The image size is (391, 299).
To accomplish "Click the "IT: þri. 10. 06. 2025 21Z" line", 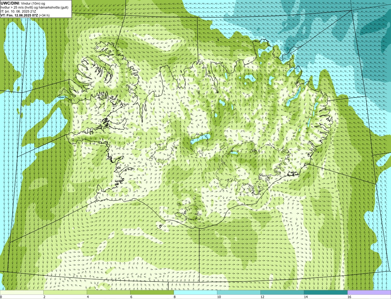I will pos(18,12).
